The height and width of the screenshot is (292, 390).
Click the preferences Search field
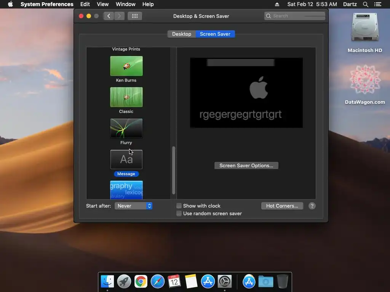295,16
